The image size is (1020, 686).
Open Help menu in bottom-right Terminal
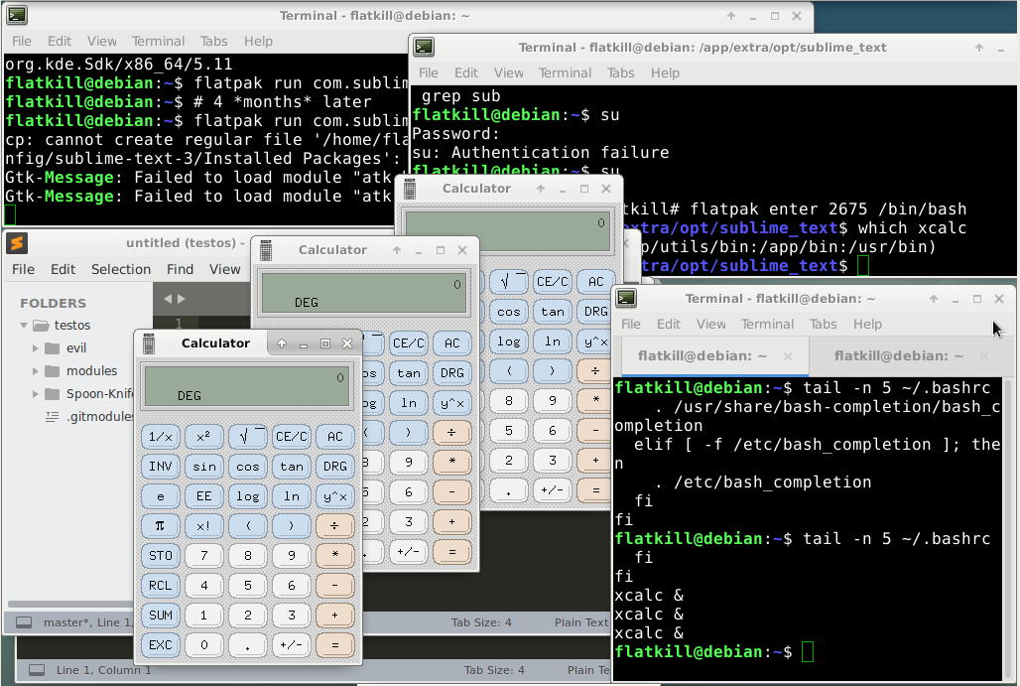tap(867, 324)
